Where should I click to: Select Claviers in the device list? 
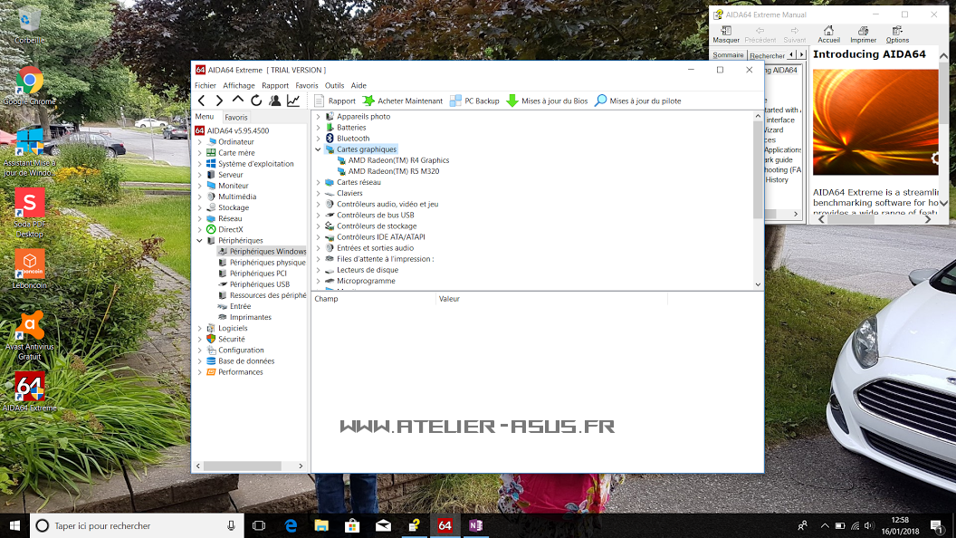pyautogui.click(x=349, y=193)
